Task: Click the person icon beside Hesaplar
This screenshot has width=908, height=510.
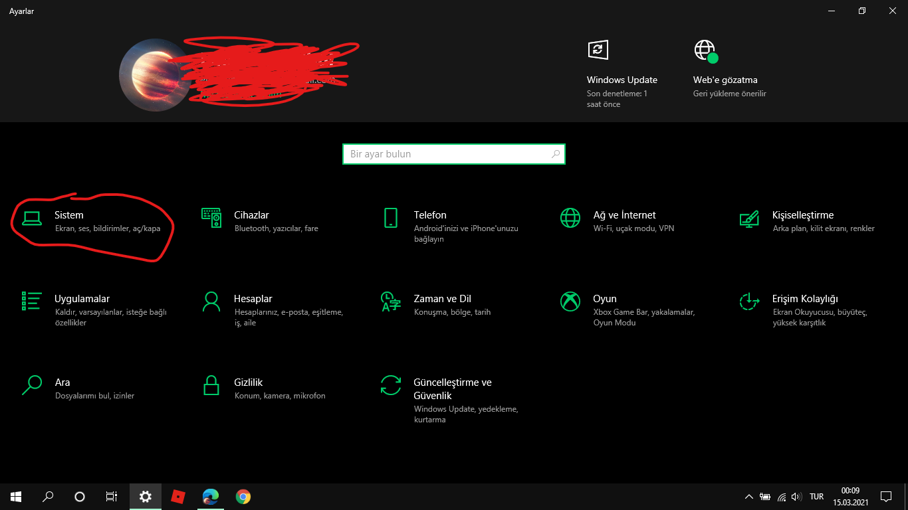Action: coord(211,301)
